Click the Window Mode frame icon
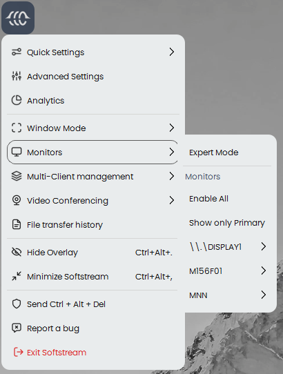 pyautogui.click(x=17, y=128)
